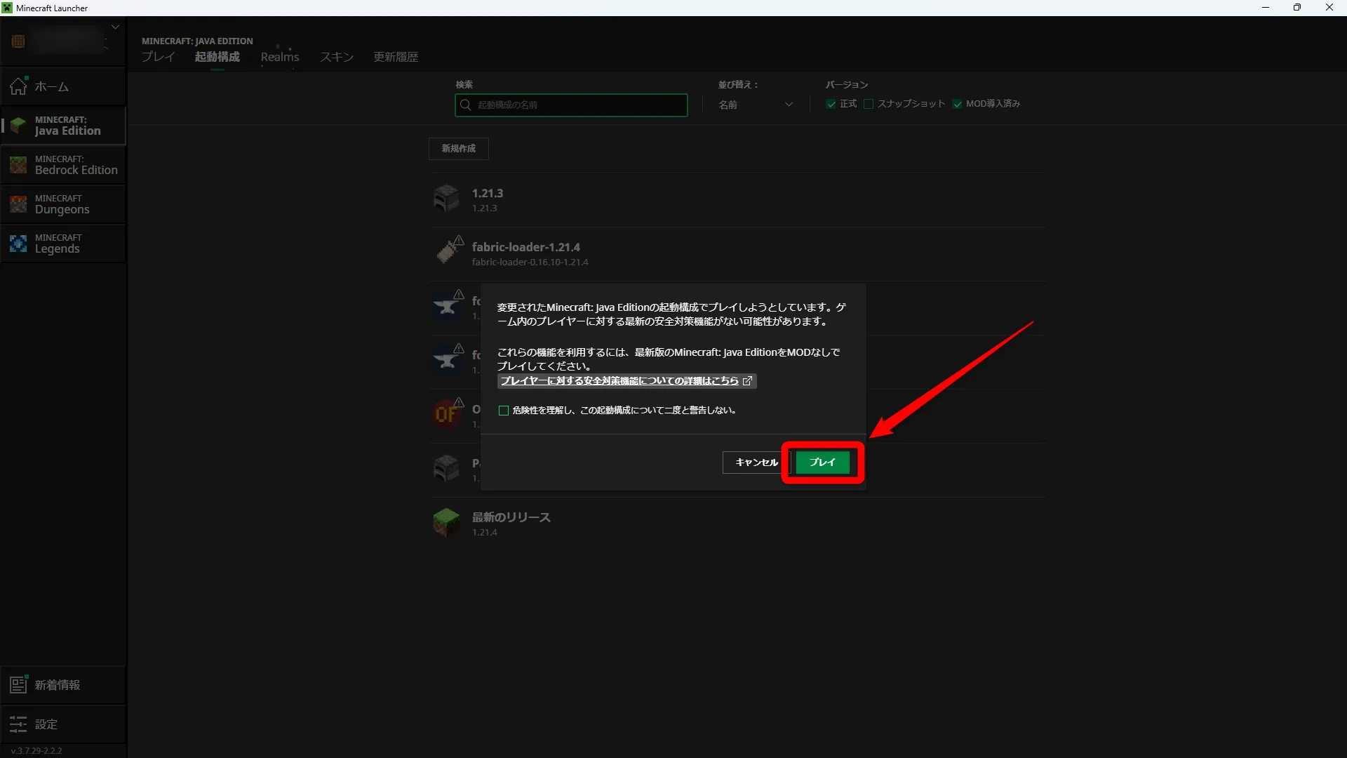Toggle the MOD導入済み checkbox

pyautogui.click(x=957, y=104)
